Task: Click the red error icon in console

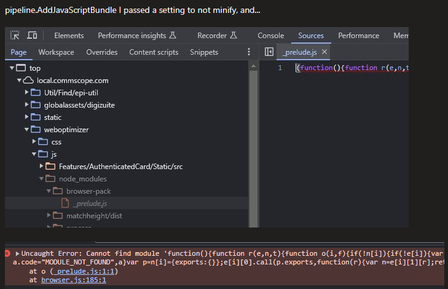Action: click(x=7, y=253)
